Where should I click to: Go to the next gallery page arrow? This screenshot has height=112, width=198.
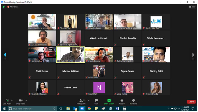[193, 55]
